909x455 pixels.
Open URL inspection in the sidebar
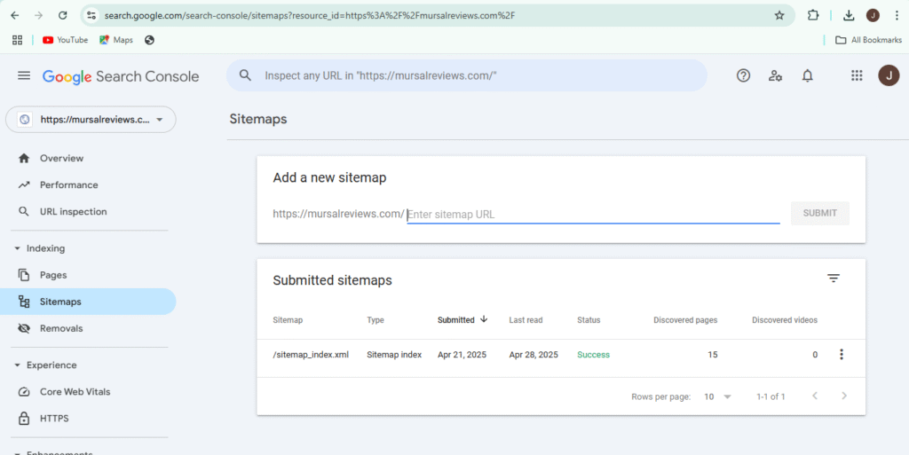click(88, 212)
